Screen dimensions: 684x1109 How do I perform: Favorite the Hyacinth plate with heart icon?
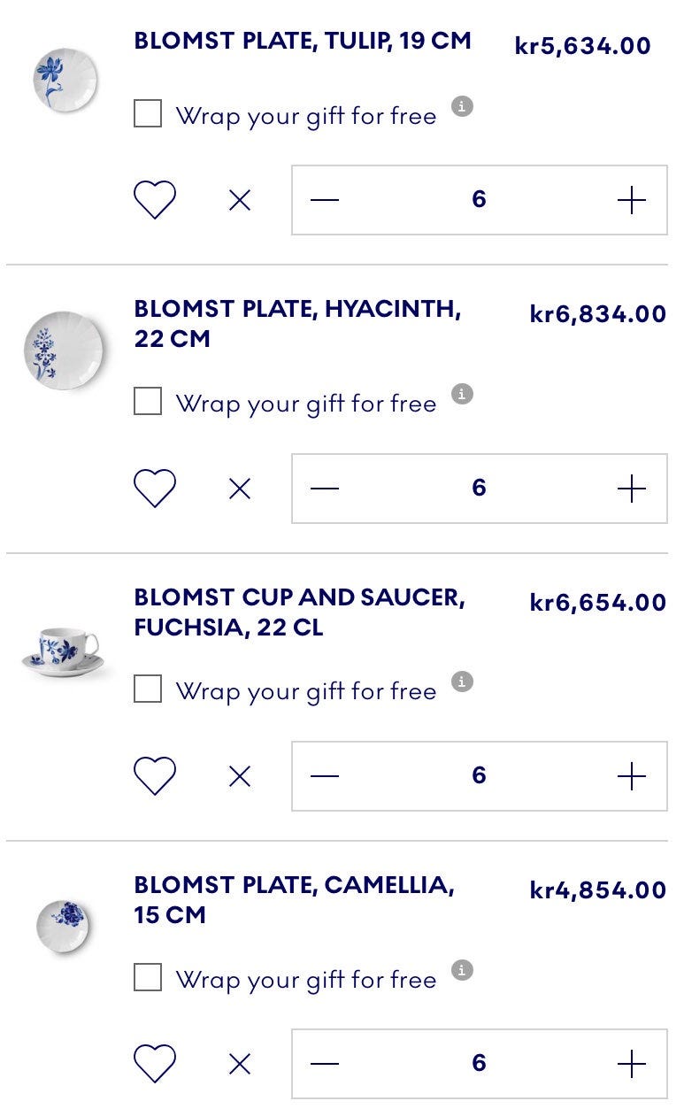click(155, 489)
